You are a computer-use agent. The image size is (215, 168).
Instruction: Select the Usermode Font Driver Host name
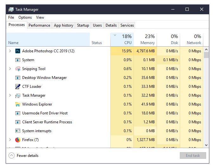pos(45,113)
